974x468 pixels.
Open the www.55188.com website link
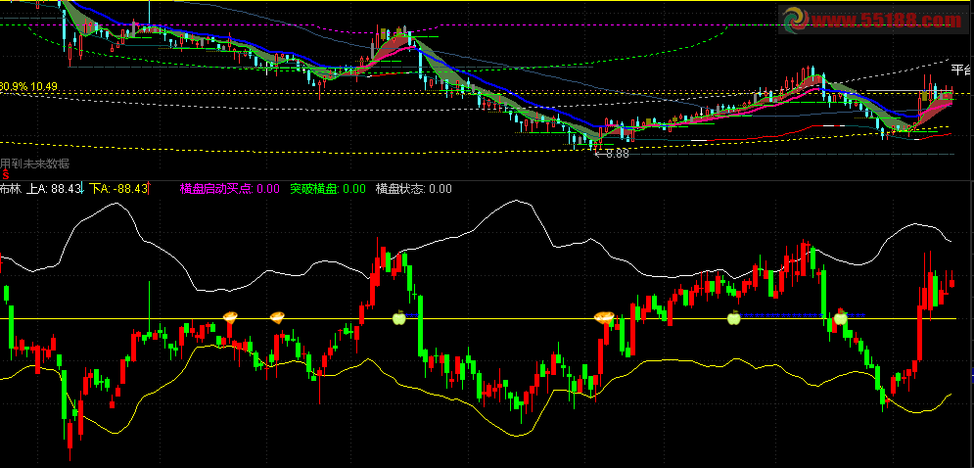869,20
